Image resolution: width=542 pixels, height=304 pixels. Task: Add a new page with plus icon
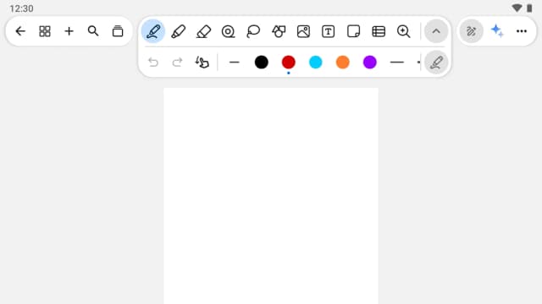pyautogui.click(x=69, y=31)
